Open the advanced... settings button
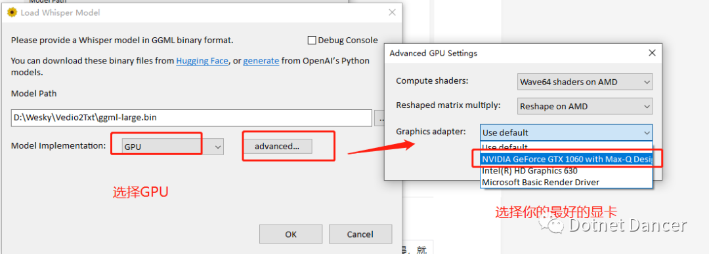The width and height of the screenshot is (709, 254). coord(277,146)
